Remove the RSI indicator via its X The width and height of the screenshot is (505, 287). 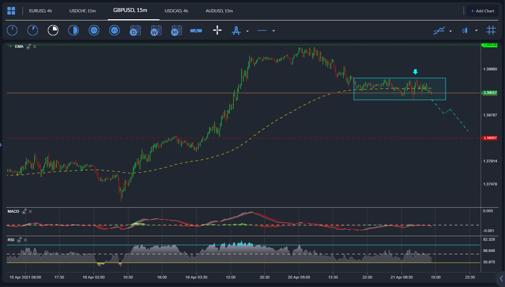[x=25, y=240]
